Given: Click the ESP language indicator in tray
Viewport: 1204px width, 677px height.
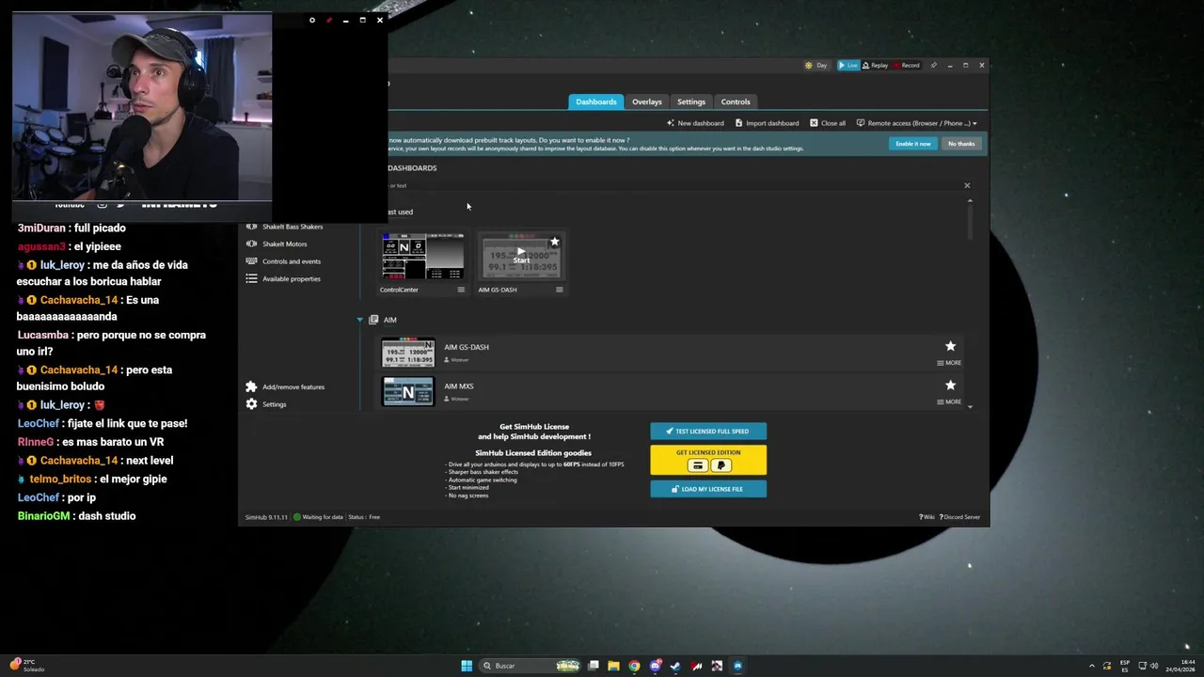Looking at the screenshot, I should tap(1125, 666).
